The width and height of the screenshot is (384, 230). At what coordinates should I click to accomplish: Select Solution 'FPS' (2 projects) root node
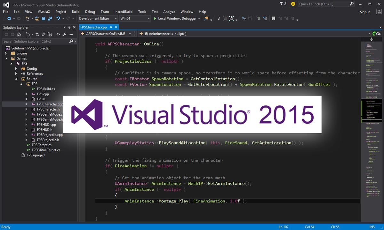pos(30,48)
